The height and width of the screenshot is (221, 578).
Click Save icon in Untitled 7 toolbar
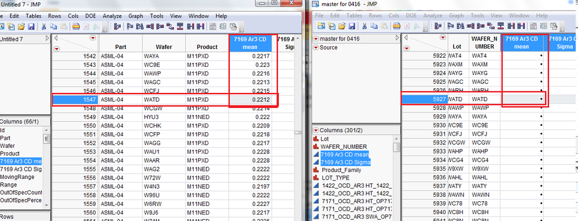[x=31, y=26]
